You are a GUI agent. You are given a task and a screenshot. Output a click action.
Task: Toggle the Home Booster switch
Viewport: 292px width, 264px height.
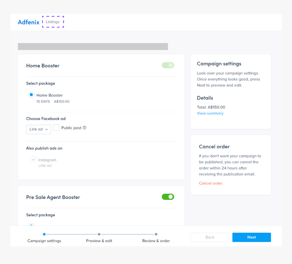168,65
